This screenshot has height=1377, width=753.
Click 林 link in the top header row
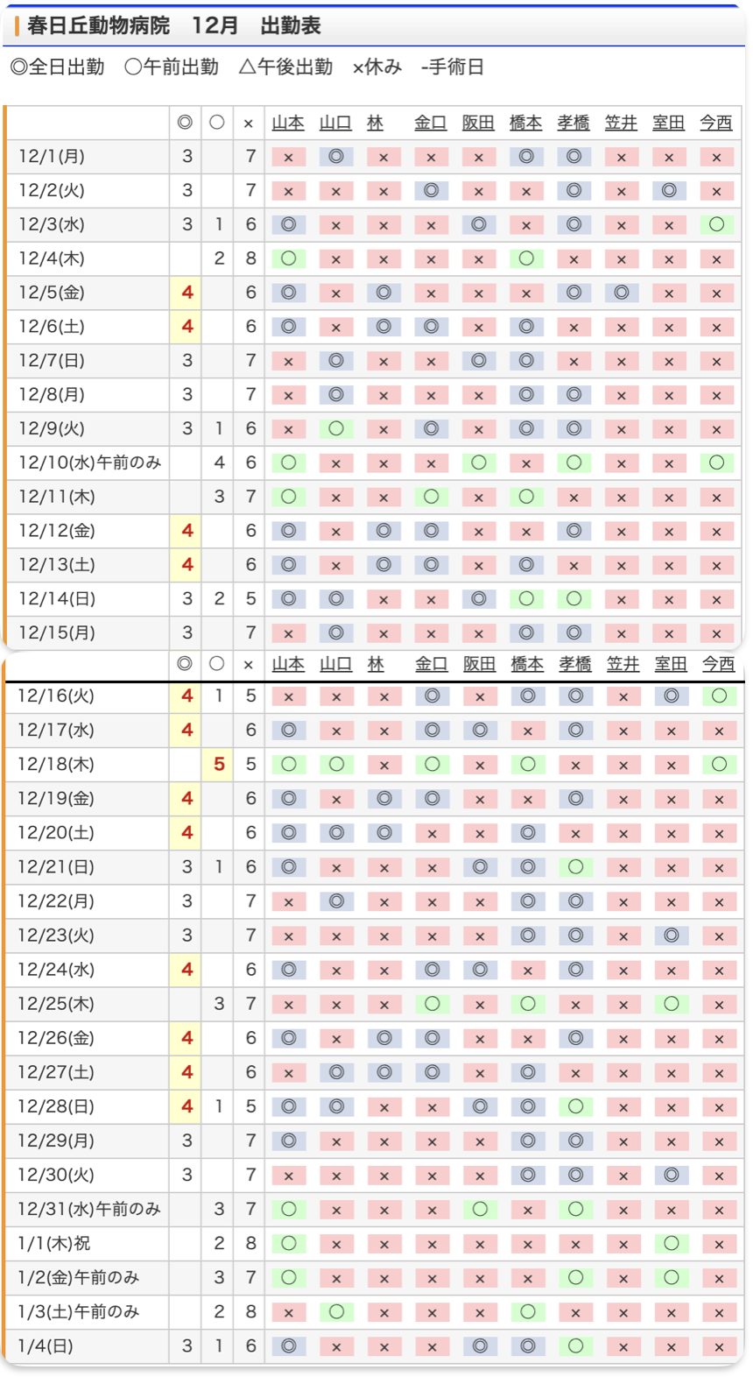pos(376,124)
